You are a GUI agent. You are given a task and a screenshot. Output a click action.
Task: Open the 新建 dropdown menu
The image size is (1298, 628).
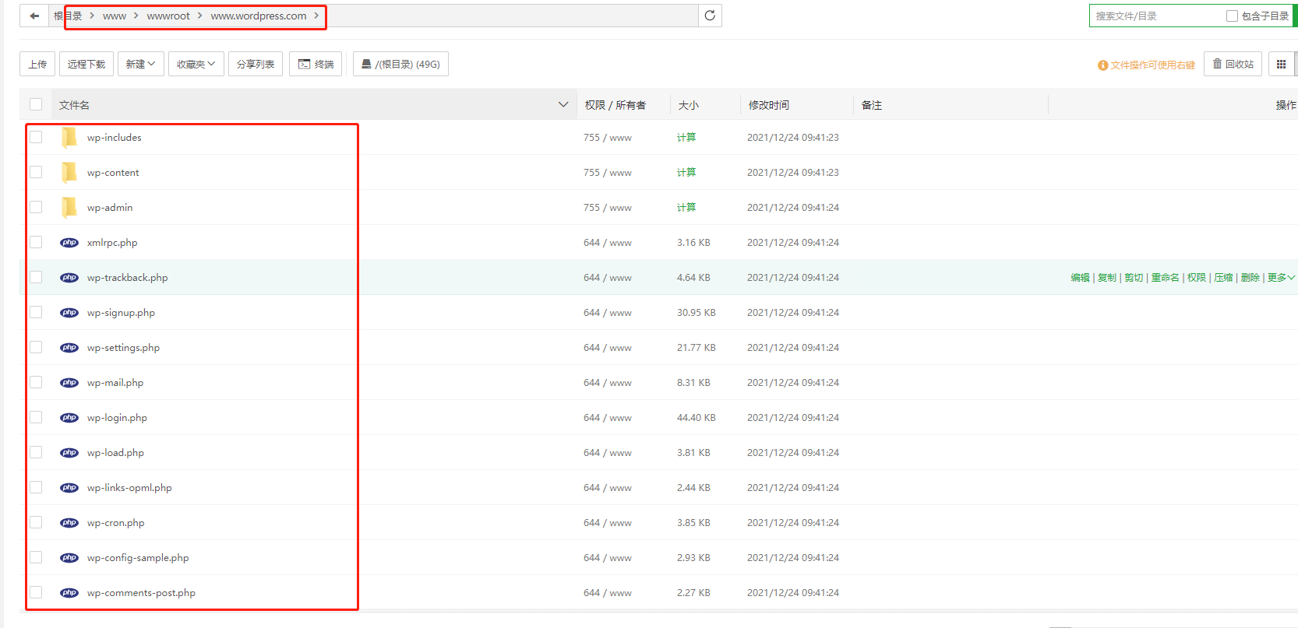[x=141, y=64]
